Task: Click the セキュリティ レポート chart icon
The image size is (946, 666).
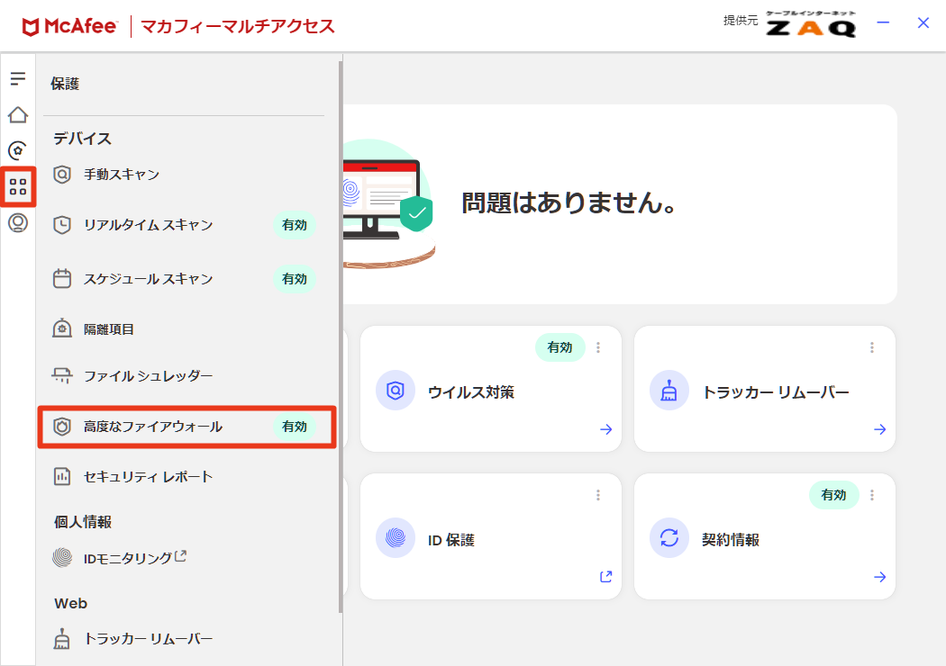Action: point(62,476)
